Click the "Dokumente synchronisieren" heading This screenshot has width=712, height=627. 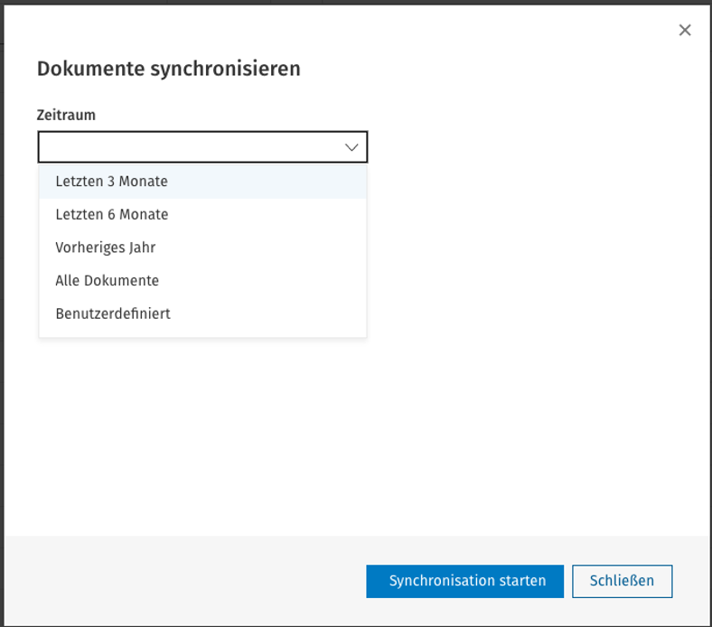168,69
